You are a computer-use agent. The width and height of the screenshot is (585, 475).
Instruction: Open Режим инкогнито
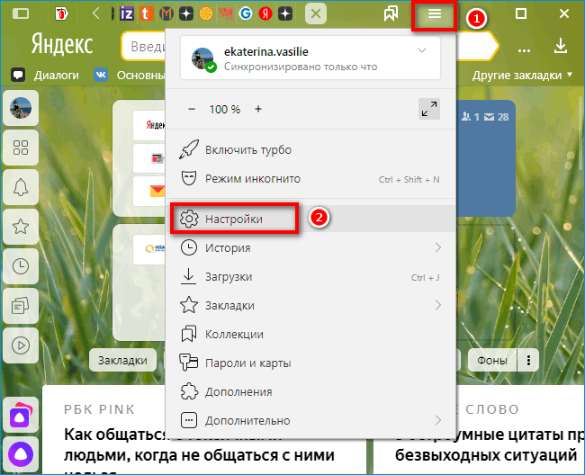pos(310,179)
